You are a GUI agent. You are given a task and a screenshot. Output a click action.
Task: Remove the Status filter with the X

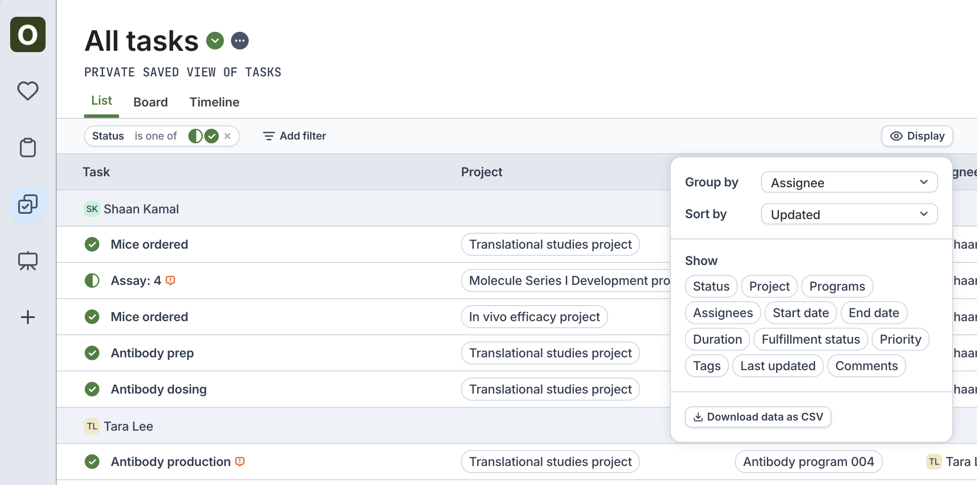227,136
